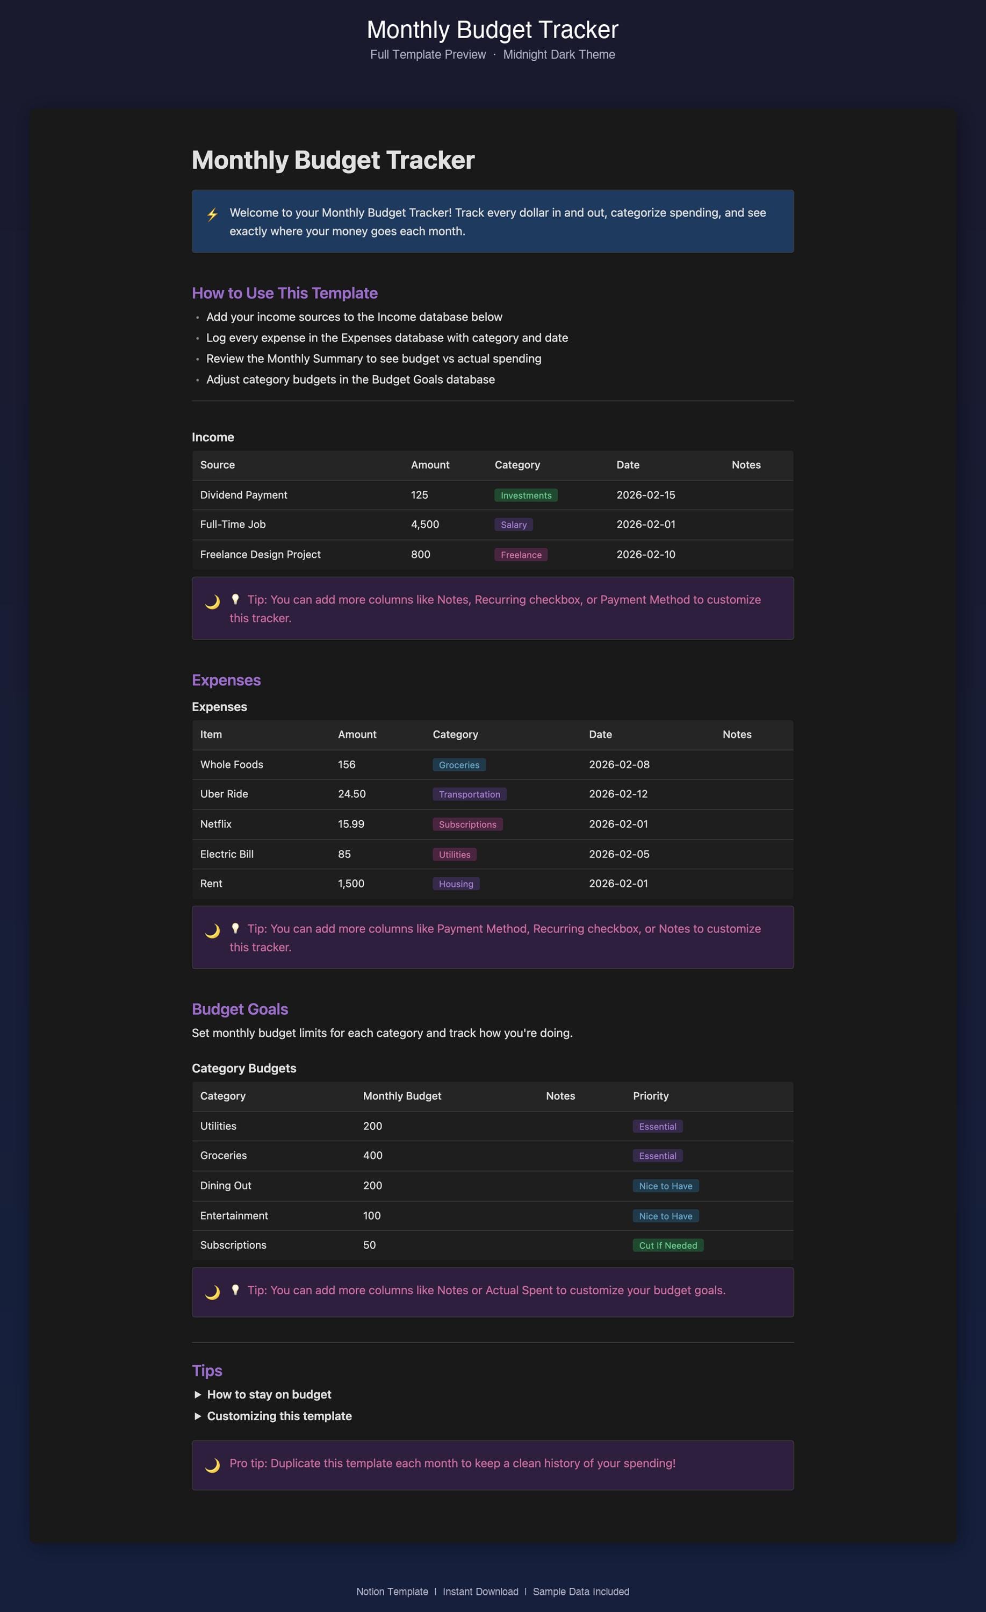Click the lightbulb icon in budget goals tip
Viewport: 986px width, 1612px height.
(235, 1290)
